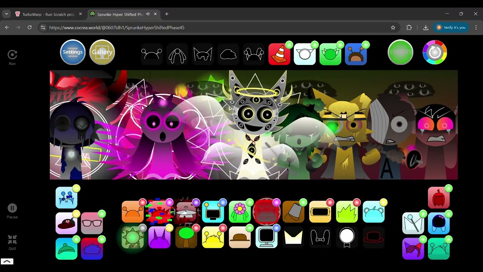Pick the blue bow-tie characters icon
Viewport: 483px width, 272px height.
pos(66,198)
